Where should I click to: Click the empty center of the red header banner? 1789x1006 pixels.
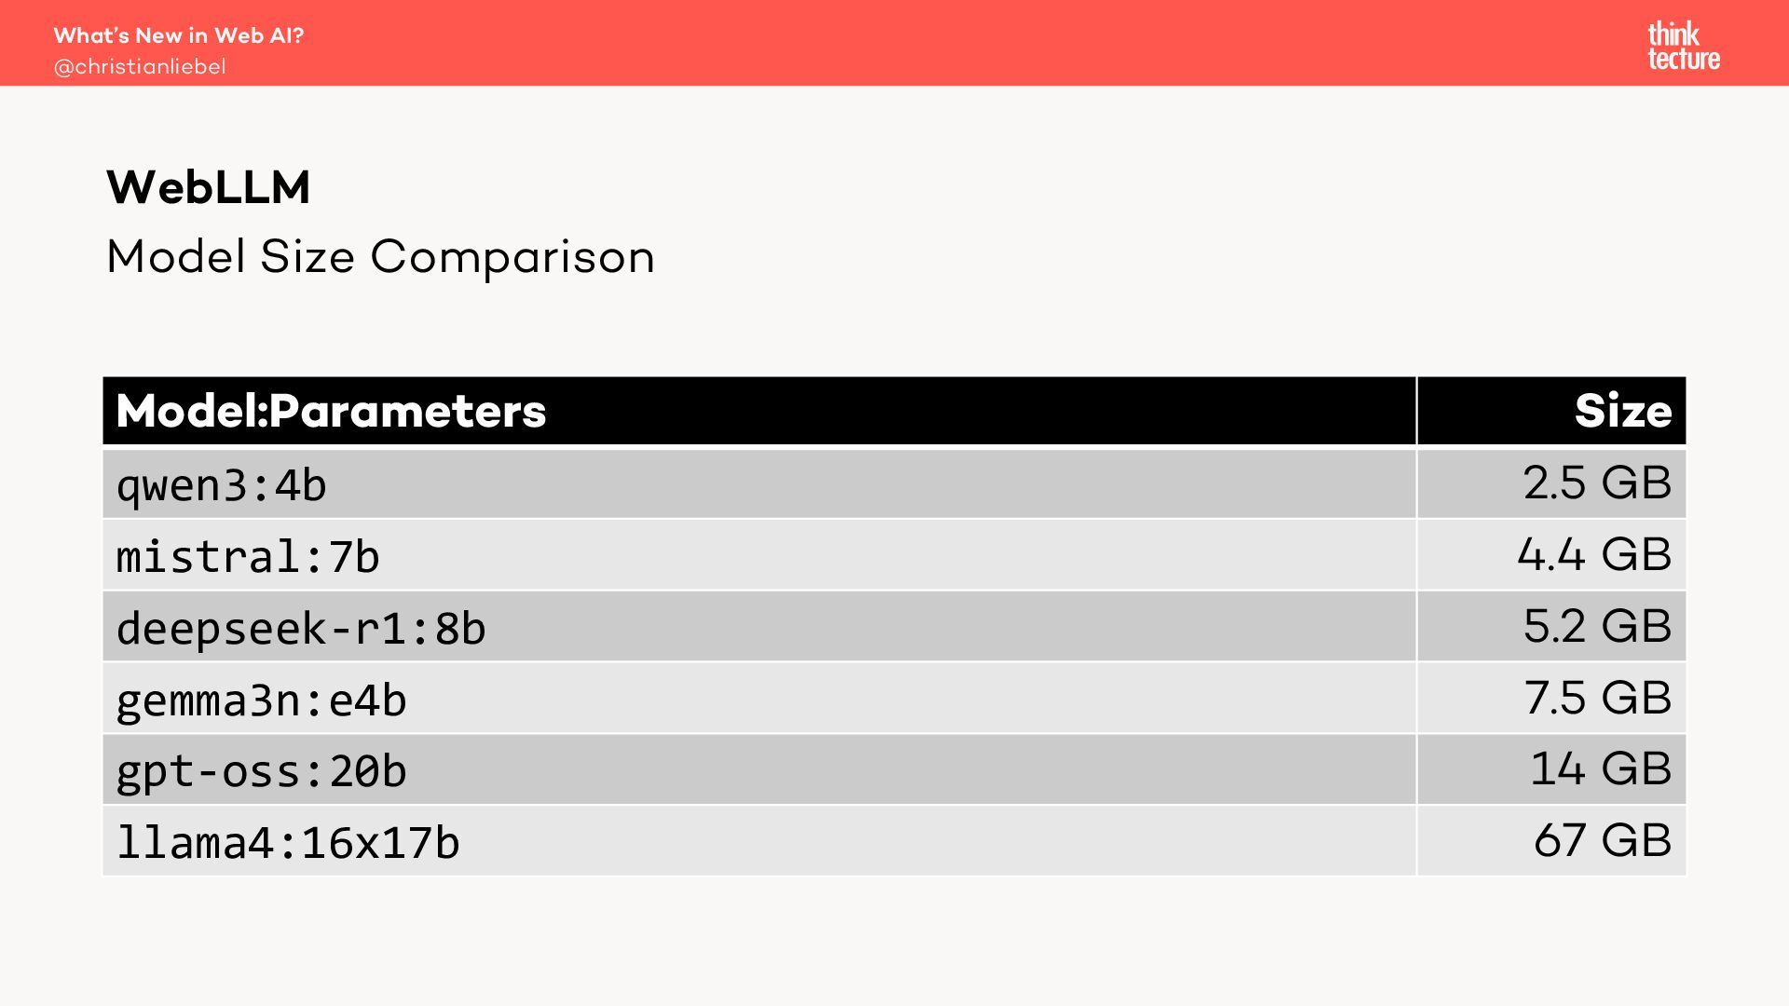(894, 43)
